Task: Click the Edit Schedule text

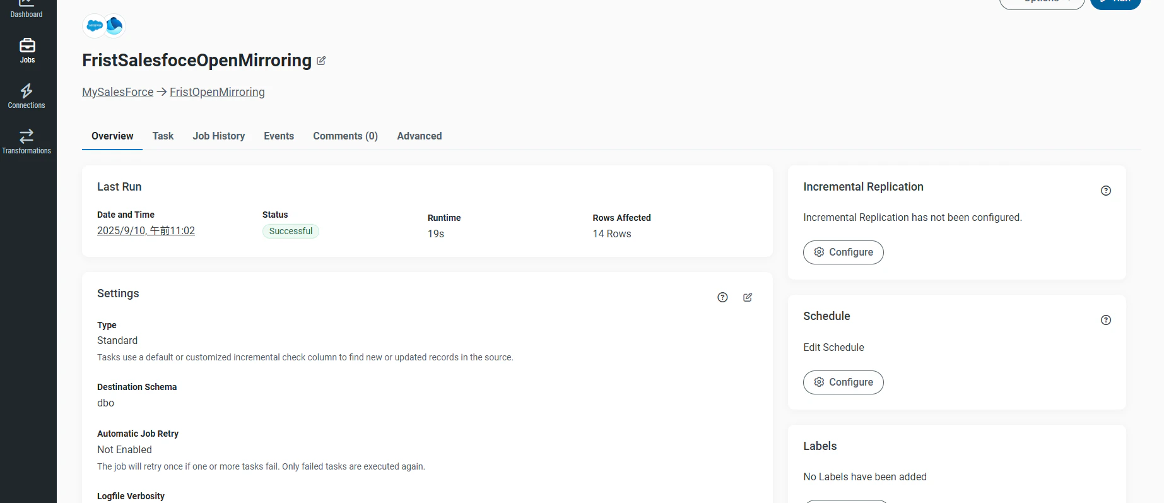Action: (833, 347)
